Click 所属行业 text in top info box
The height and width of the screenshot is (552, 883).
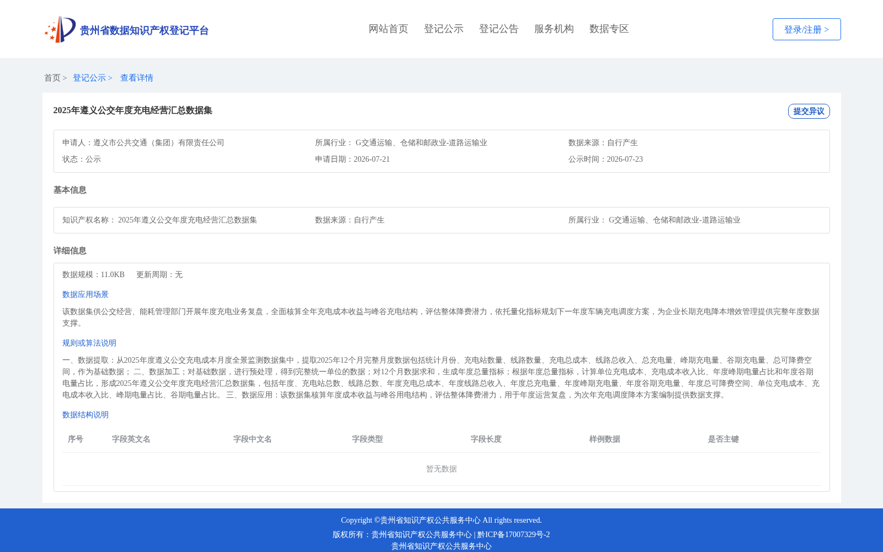[401, 142]
